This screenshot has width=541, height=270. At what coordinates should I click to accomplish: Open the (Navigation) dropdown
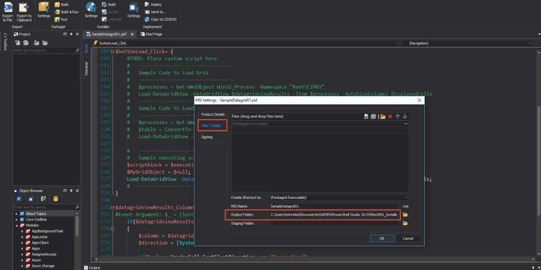pos(467,43)
